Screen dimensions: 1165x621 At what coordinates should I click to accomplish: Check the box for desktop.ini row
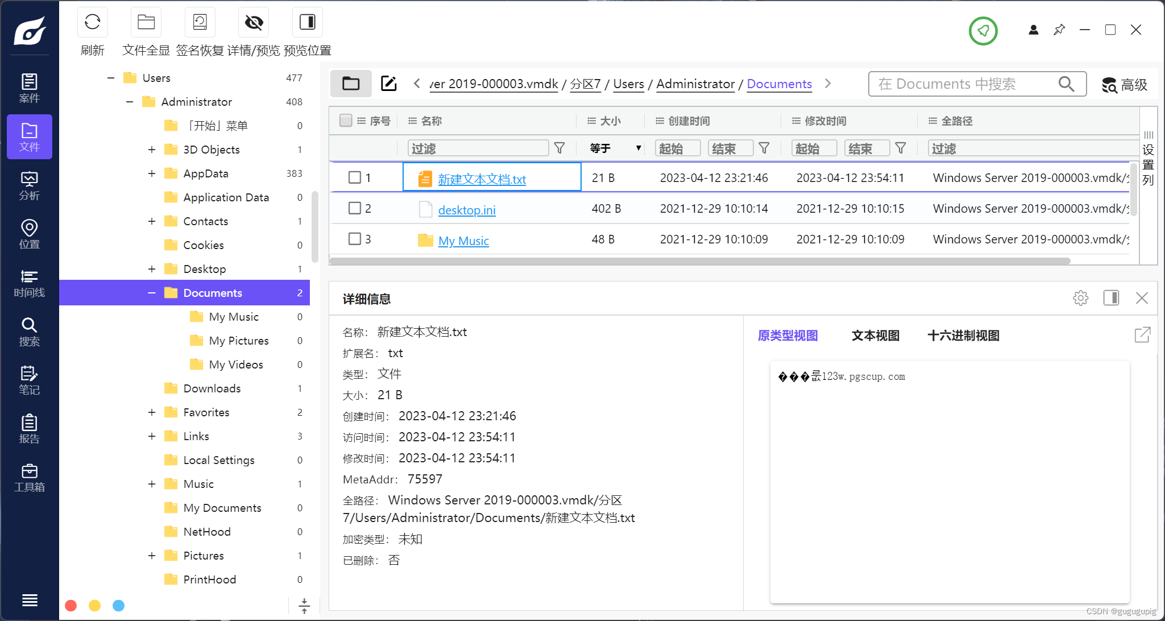click(x=354, y=208)
